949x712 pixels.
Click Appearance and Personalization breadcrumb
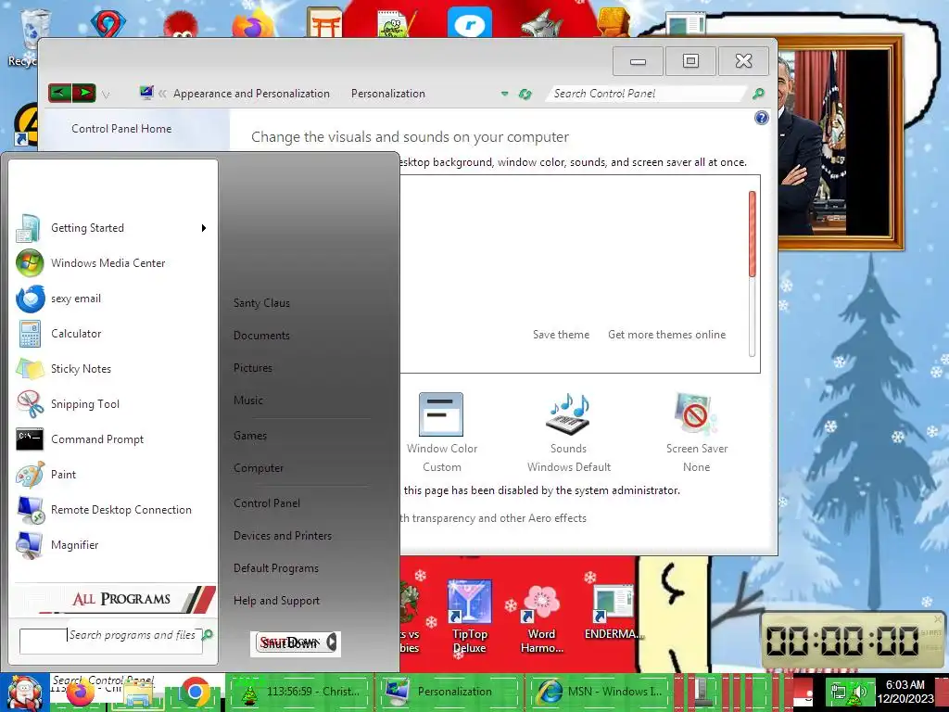pyautogui.click(x=251, y=94)
